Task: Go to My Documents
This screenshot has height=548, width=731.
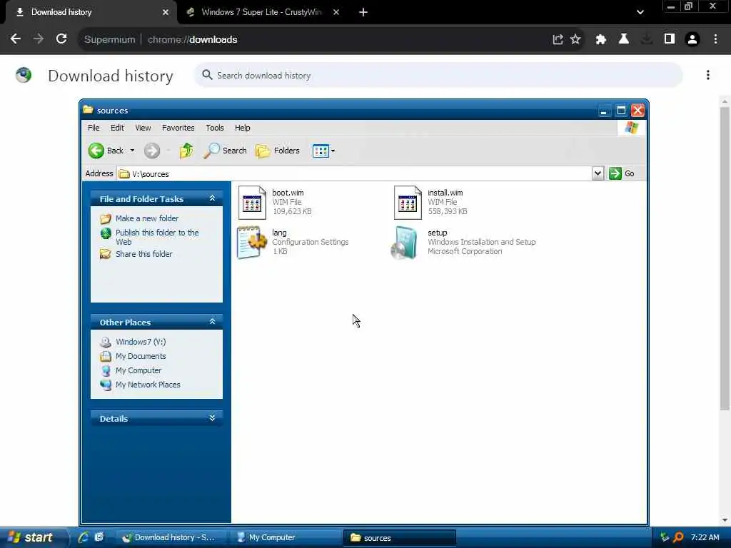Action: pos(141,356)
